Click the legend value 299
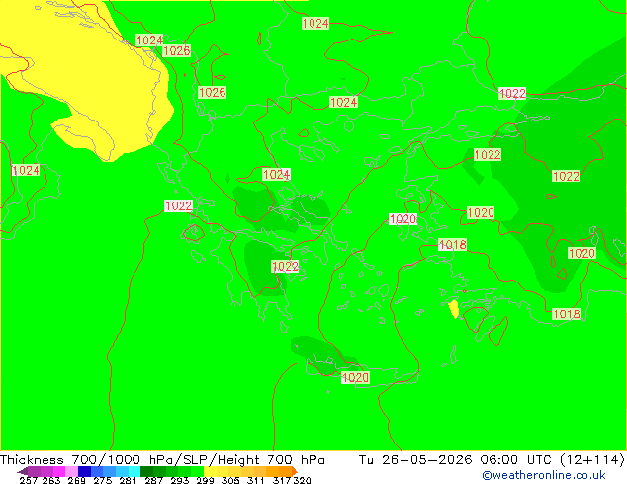Screen dimensions: 627x484 [205, 480]
